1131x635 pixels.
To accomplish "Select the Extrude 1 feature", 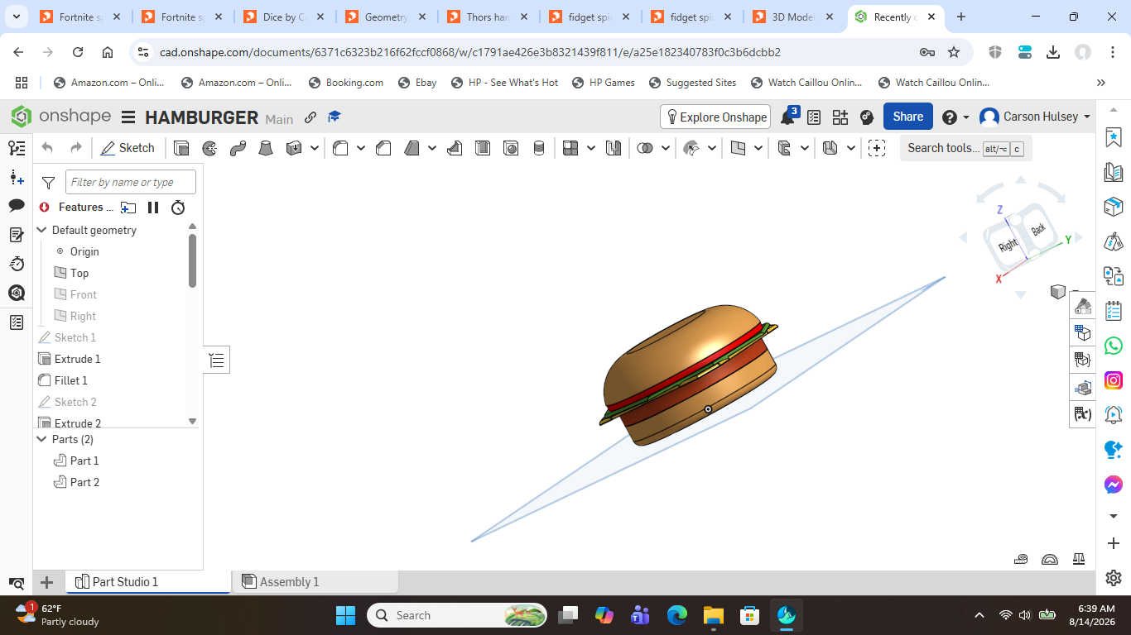I will [77, 359].
